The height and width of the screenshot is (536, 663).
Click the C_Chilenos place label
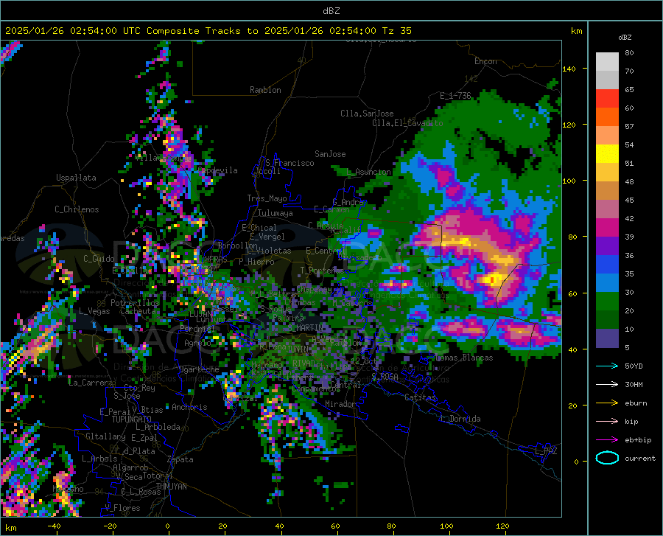click(77, 209)
